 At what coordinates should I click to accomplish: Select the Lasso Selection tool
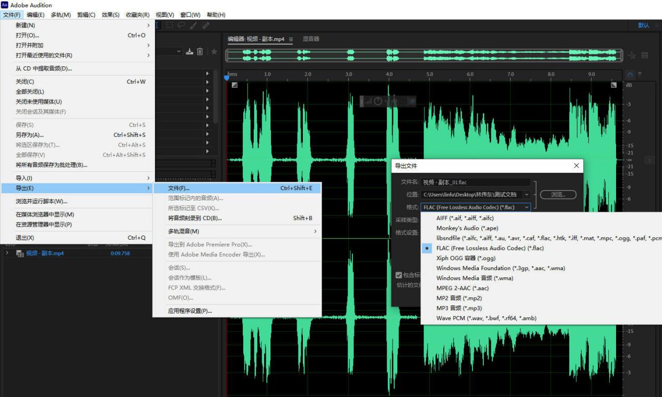pos(182,25)
